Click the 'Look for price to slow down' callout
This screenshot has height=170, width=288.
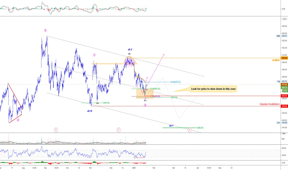tap(213, 89)
